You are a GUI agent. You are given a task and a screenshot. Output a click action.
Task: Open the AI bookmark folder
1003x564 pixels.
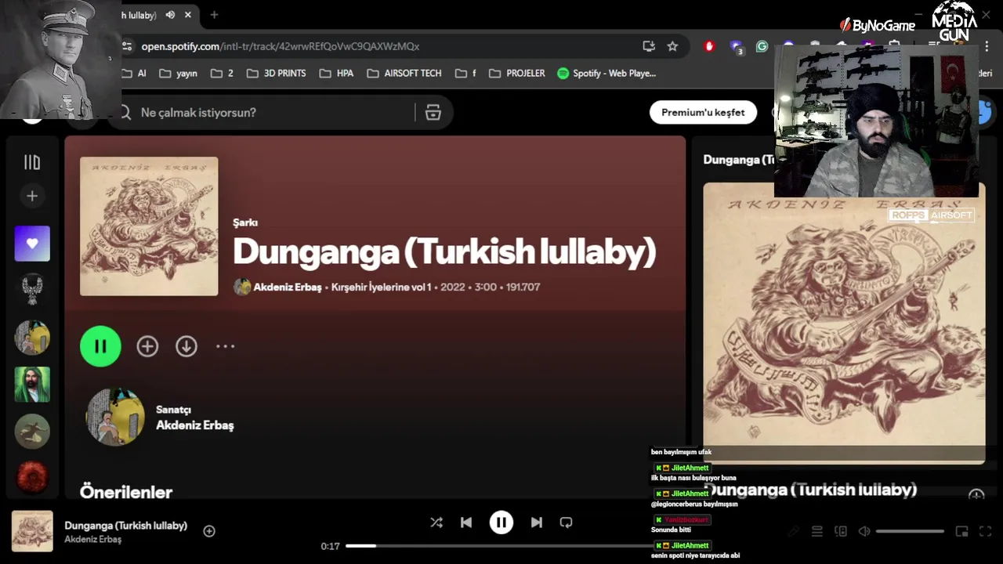pos(134,73)
